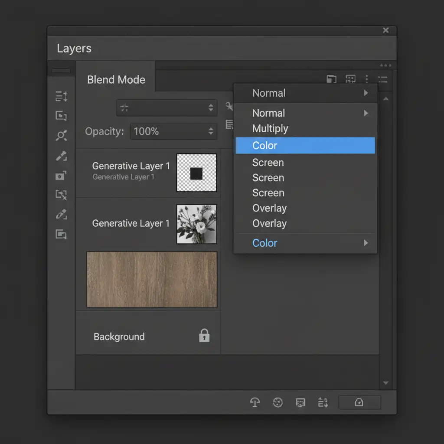Image resolution: width=444 pixels, height=444 pixels.
Task: Choose Multiply from the blend mode menu
Action: tap(270, 128)
